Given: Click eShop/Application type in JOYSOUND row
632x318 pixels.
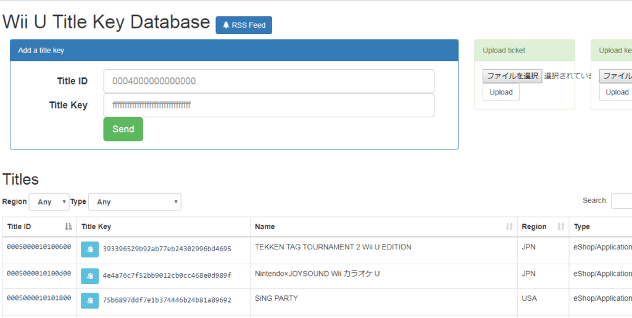Looking at the screenshot, I should [x=602, y=274].
